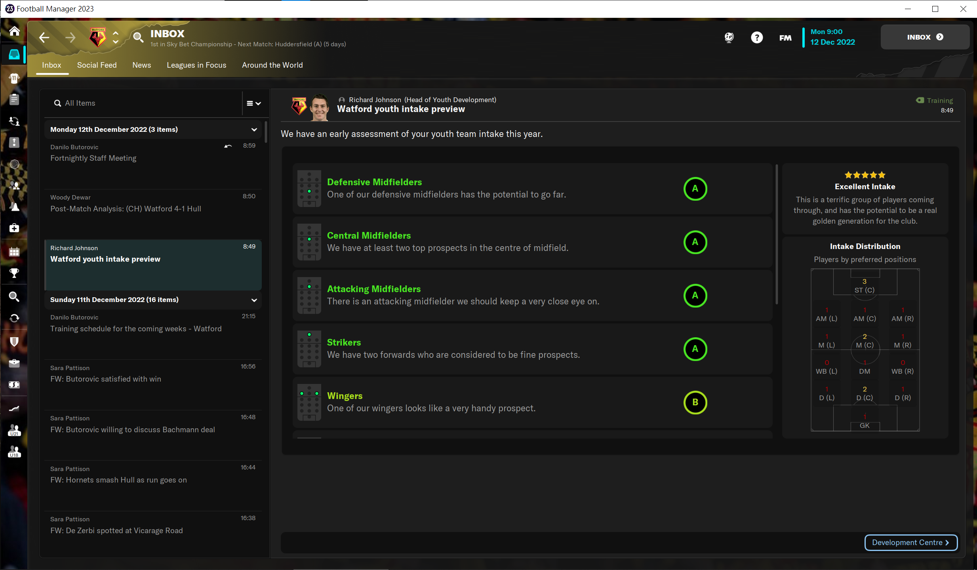Image resolution: width=977 pixels, height=570 pixels.
Task: Open the world globe icon in header
Action: tap(729, 37)
